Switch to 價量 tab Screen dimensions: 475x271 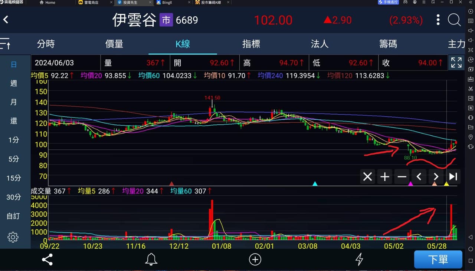click(114, 44)
